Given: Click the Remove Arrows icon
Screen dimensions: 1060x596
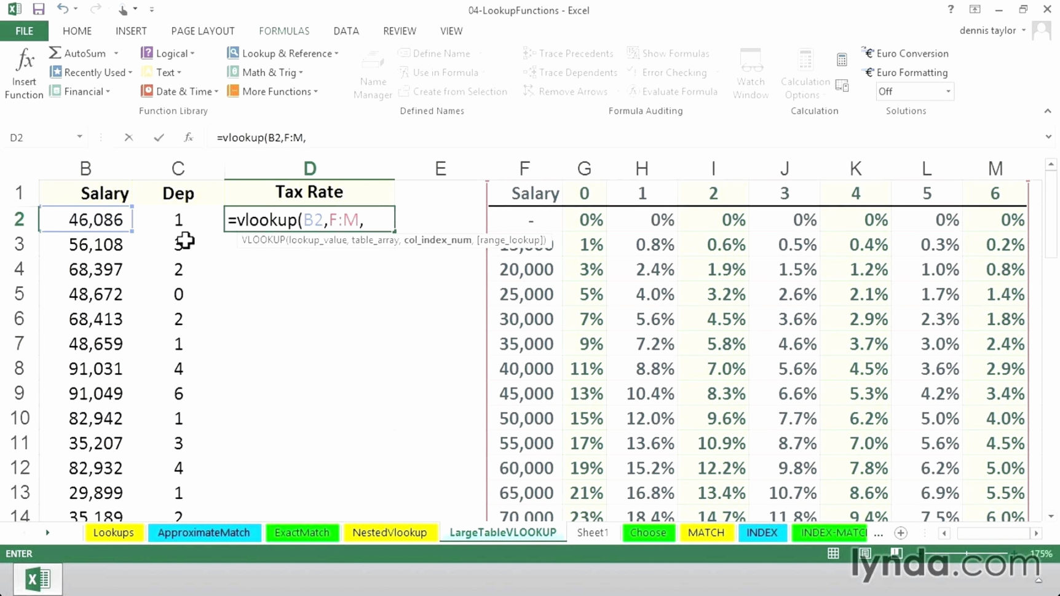Looking at the screenshot, I should pyautogui.click(x=564, y=91).
